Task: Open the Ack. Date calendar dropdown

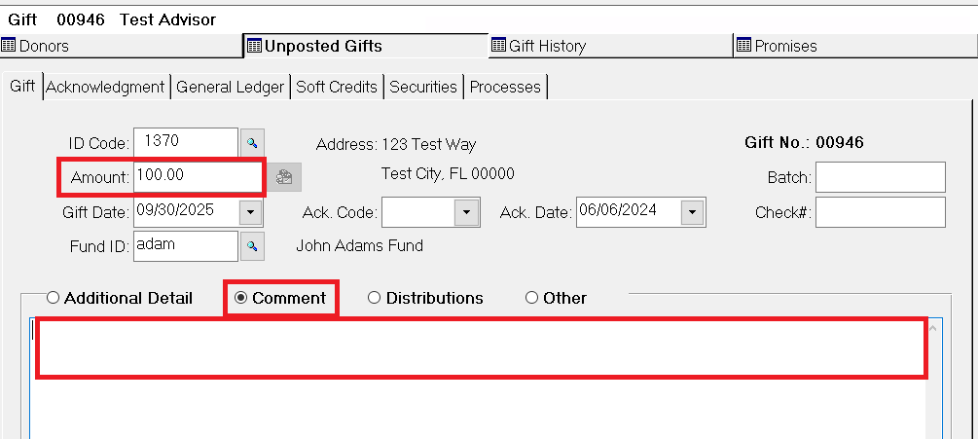Action: point(692,212)
